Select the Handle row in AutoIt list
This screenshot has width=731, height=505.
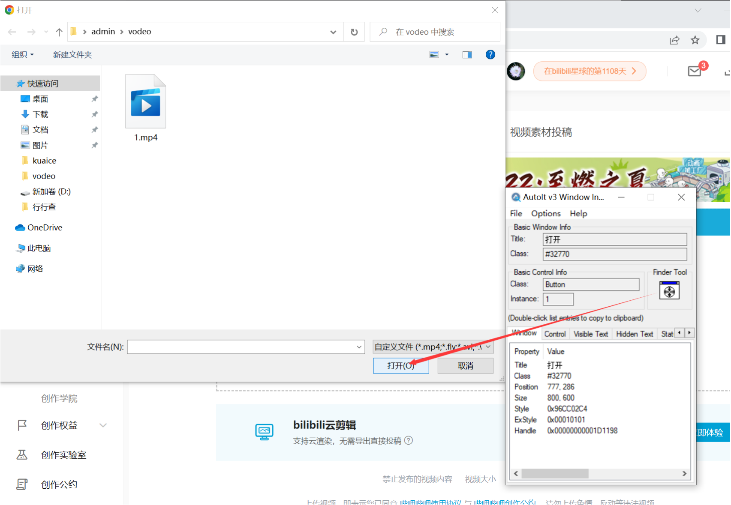pos(566,430)
